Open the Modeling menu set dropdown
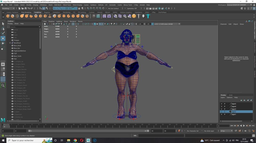Viewport: 256px width, 143px height. click(x=8, y=8)
